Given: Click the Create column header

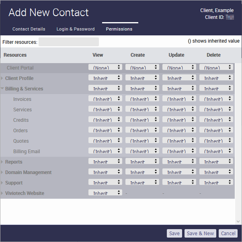Looking at the screenshot, I should (137, 55).
